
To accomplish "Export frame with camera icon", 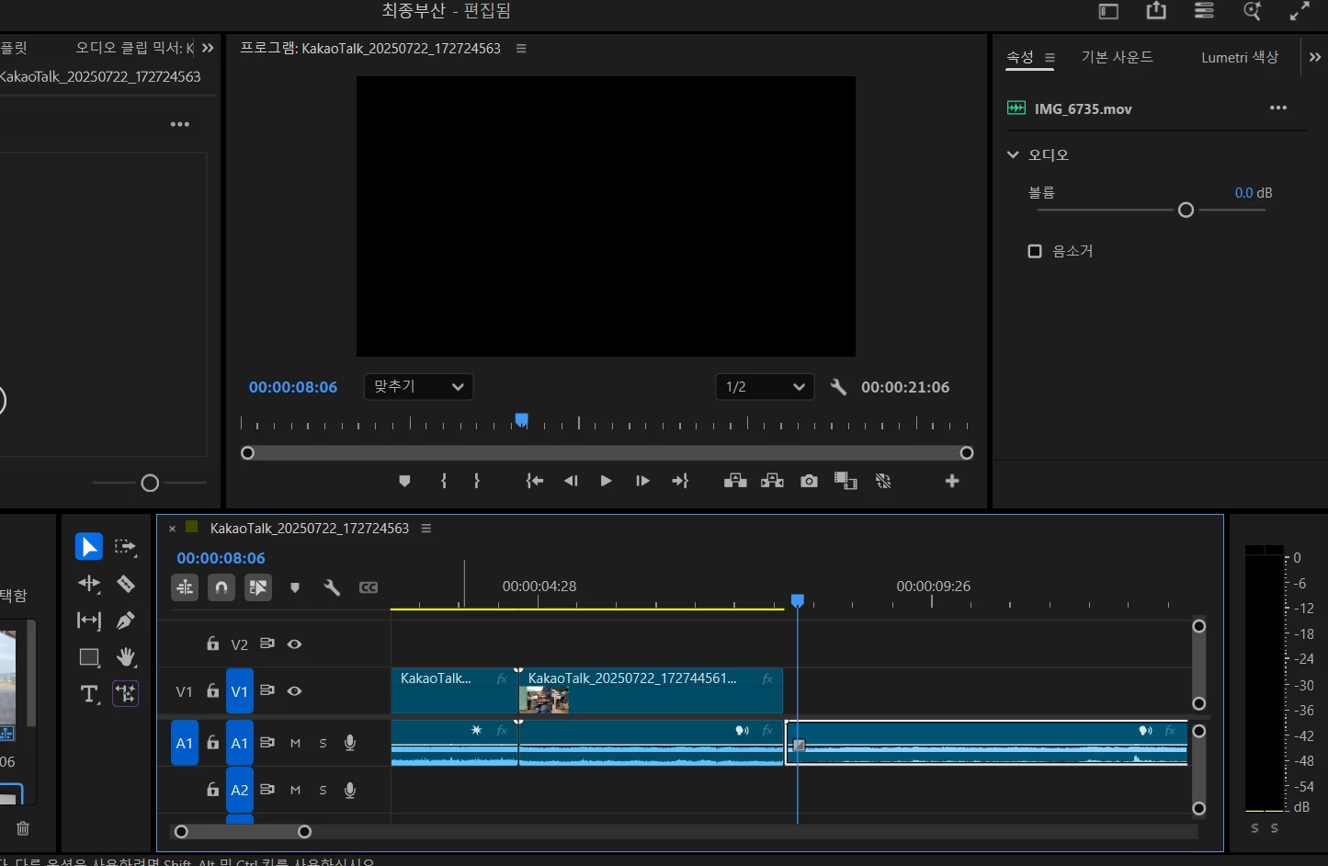I will 809,481.
